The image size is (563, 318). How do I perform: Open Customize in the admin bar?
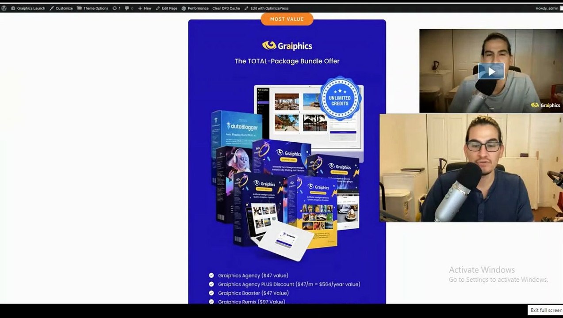pyautogui.click(x=61, y=8)
